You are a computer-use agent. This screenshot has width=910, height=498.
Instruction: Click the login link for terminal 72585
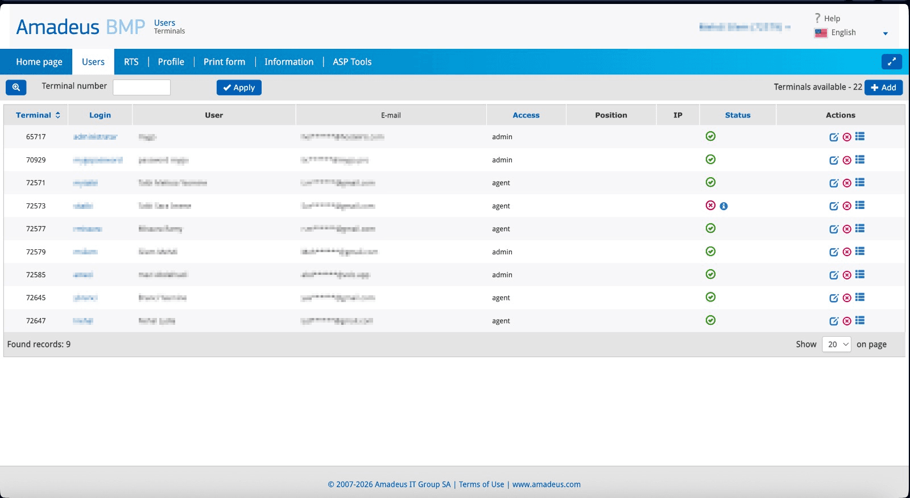(x=83, y=275)
